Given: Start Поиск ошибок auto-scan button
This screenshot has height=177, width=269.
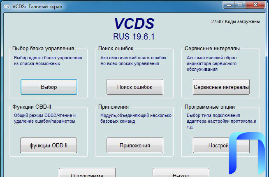Looking at the screenshot, I should pyautogui.click(x=135, y=87).
